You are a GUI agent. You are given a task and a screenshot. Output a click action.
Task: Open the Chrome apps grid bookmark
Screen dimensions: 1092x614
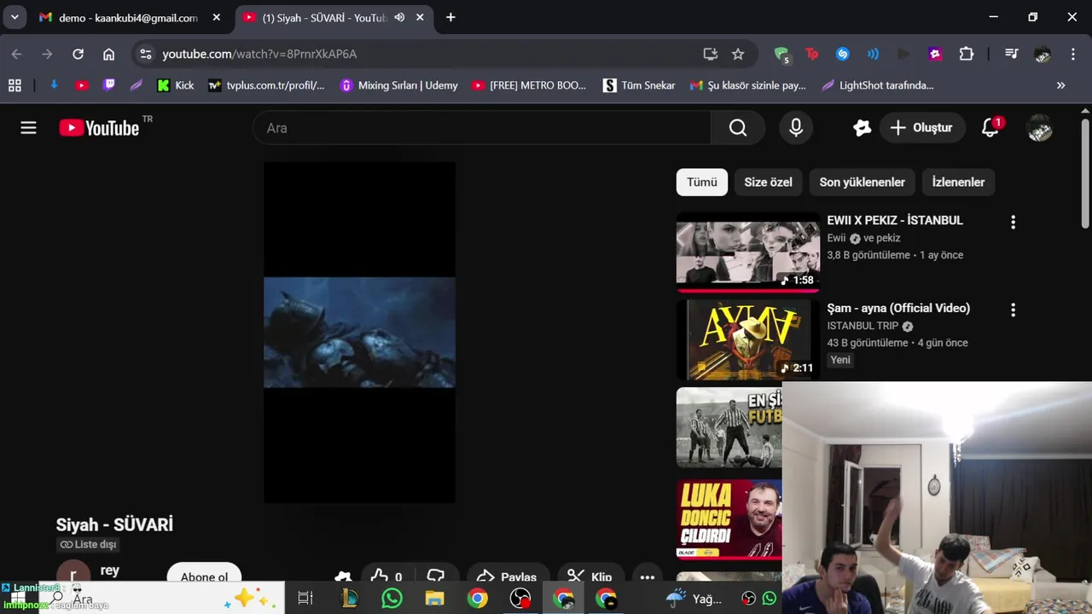15,85
